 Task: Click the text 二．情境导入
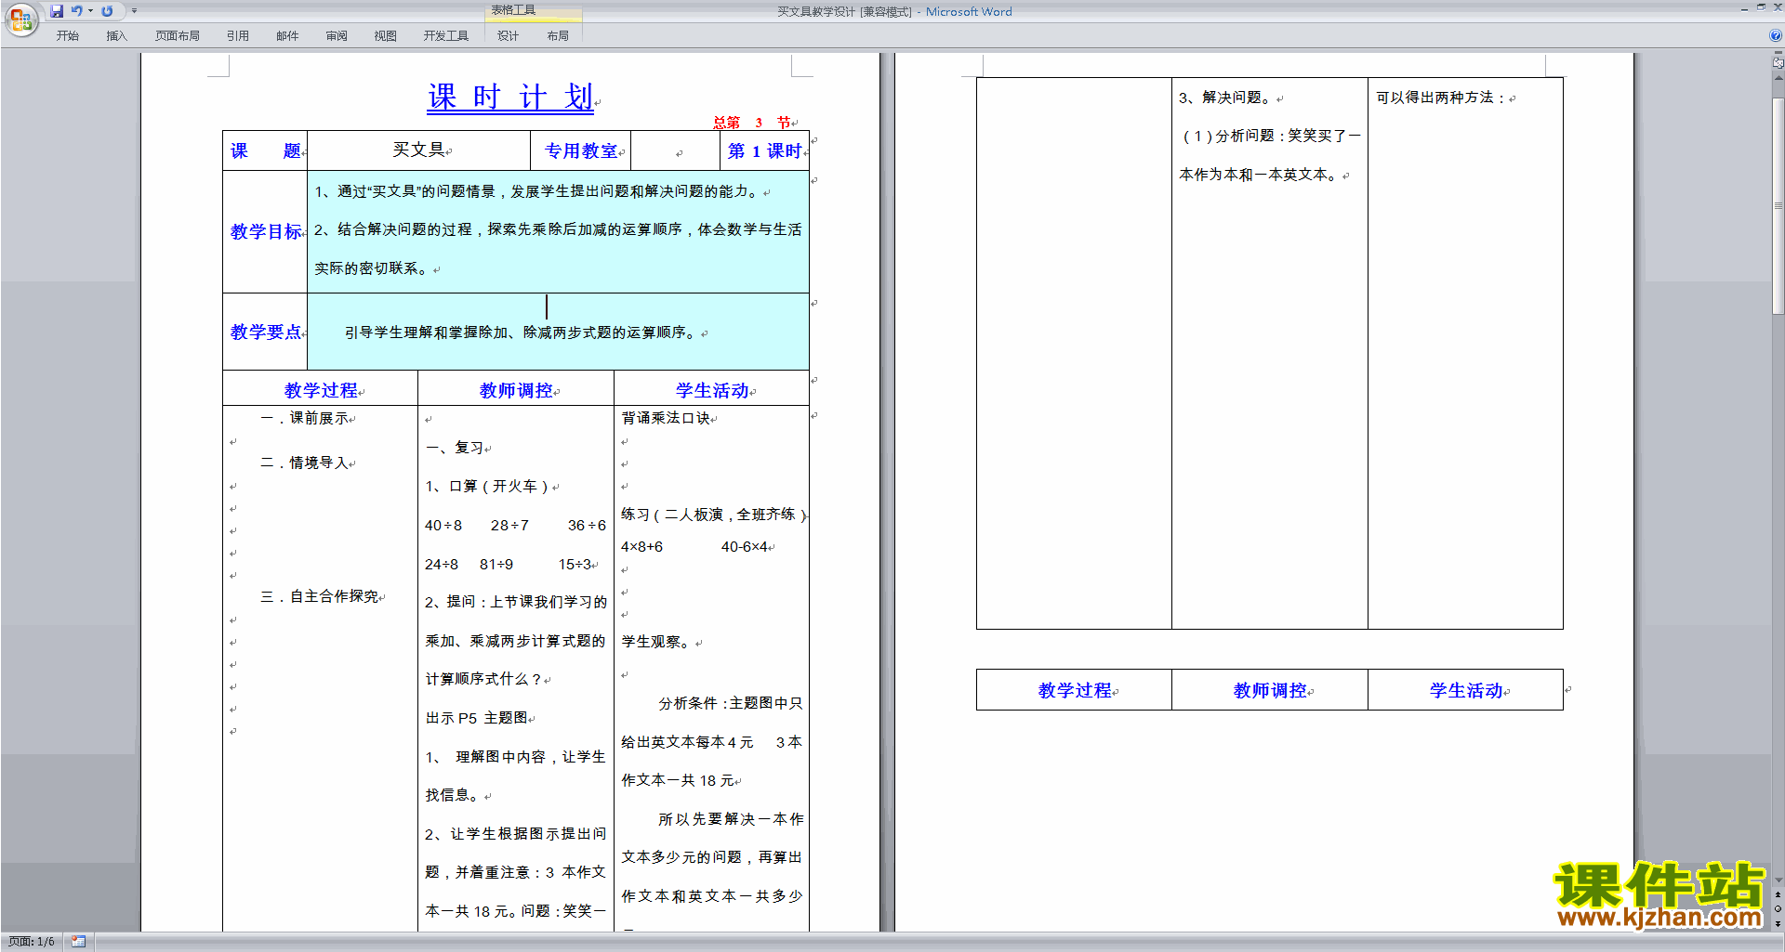(x=305, y=463)
